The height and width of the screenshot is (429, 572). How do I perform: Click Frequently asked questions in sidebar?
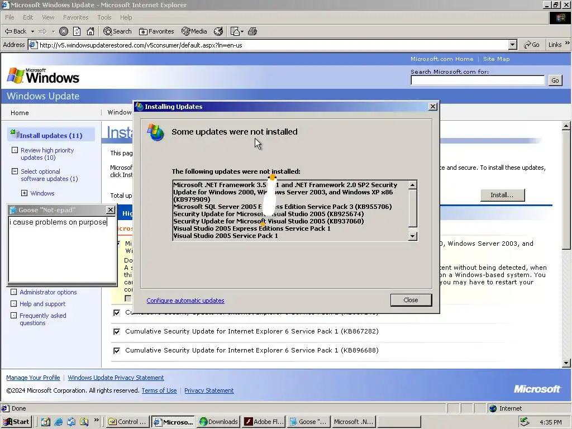point(42,319)
